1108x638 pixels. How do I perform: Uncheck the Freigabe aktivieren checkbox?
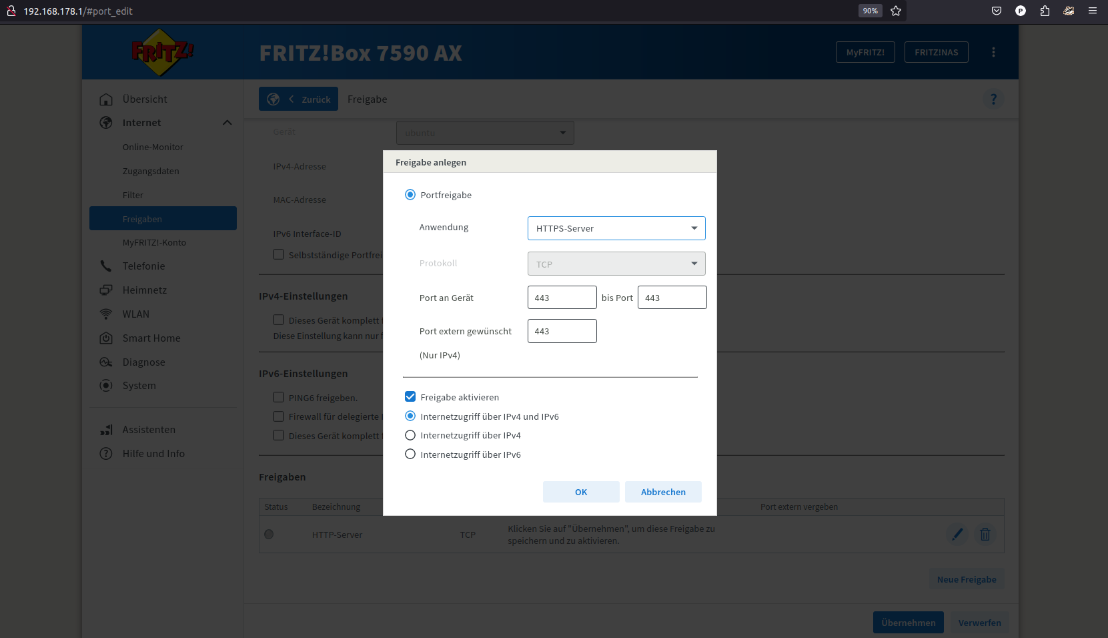coord(410,397)
